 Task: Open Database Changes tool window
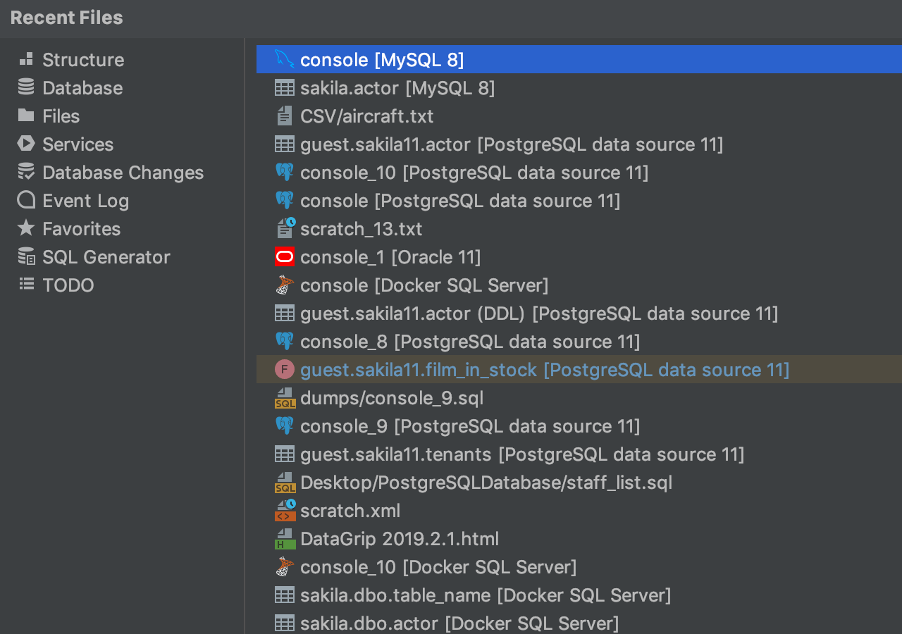click(x=123, y=173)
